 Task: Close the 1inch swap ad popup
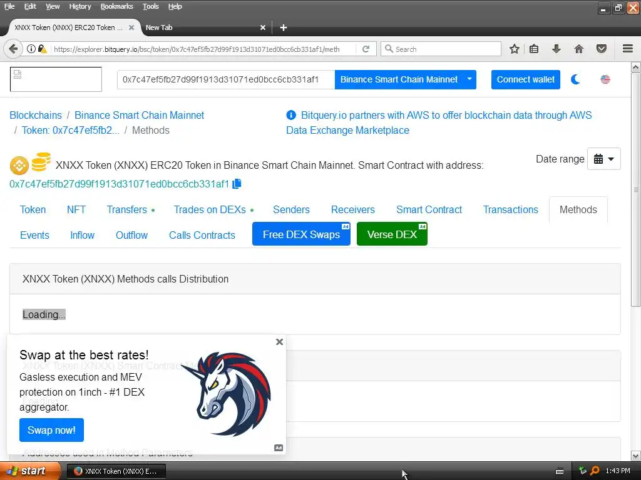[x=279, y=342]
